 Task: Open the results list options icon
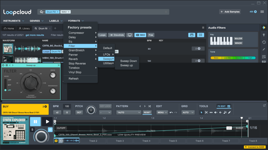pyautogui.click(x=203, y=28)
